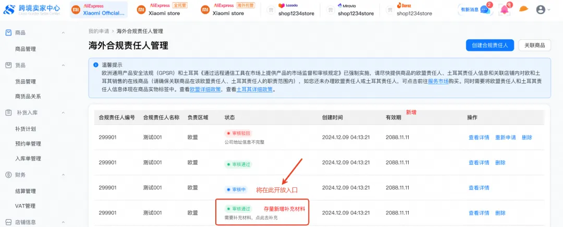Image resolution: width=563 pixels, height=227 pixels.
Task: Switch to Xiaomi Official AliExpress store tab
Action: (99, 10)
